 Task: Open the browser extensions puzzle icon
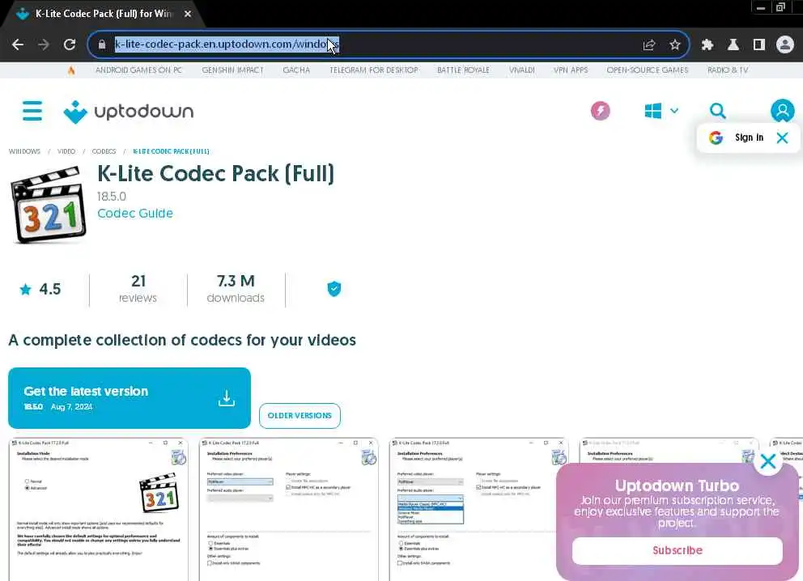707,45
